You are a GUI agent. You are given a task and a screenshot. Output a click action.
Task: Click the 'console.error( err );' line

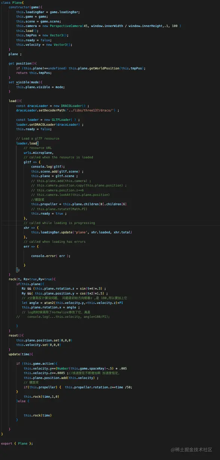pyautogui.click(x=51, y=256)
